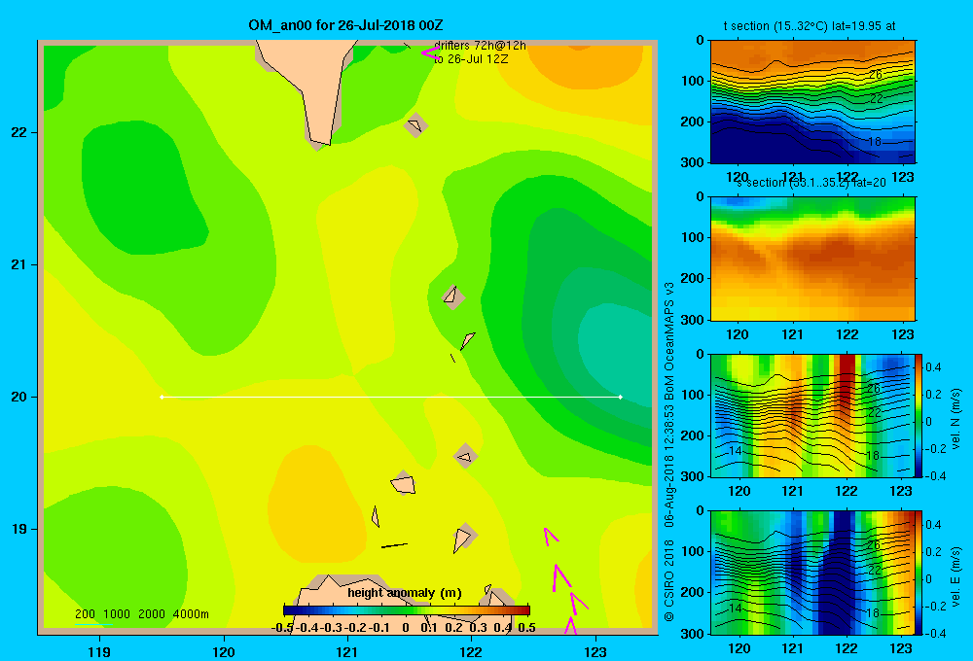Open the northward velocity section plot
Viewport: 973px width, 661px height.
point(812,415)
